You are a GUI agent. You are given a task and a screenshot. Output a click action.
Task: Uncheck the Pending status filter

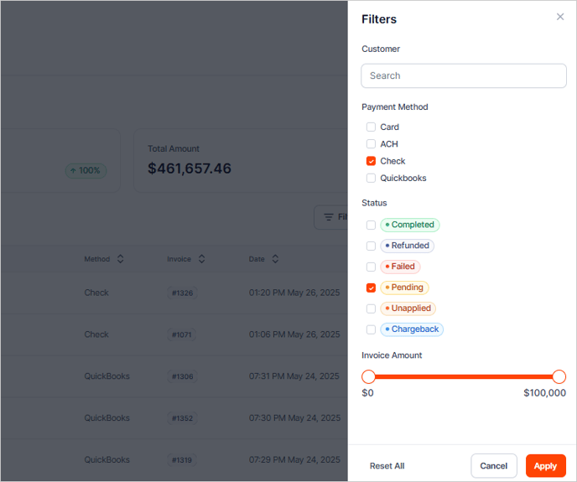tap(371, 288)
